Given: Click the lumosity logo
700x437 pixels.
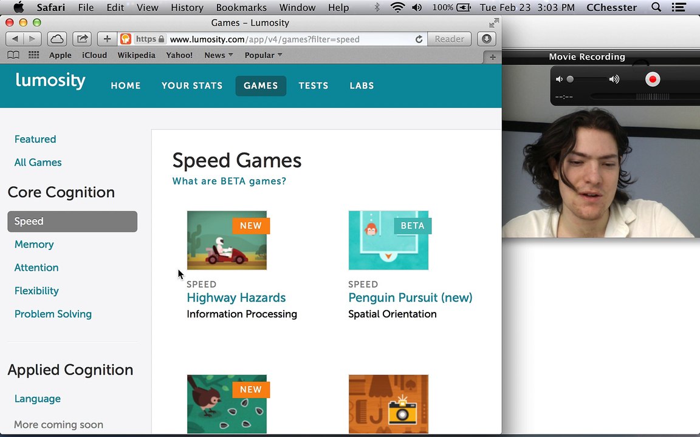Looking at the screenshot, I should (x=50, y=81).
